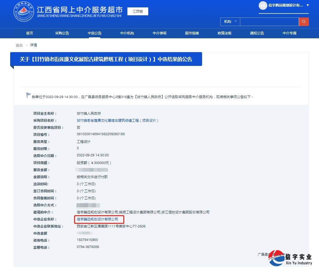Click the user avatar circle at top right
319x271 pixels.
(x=263, y=6)
